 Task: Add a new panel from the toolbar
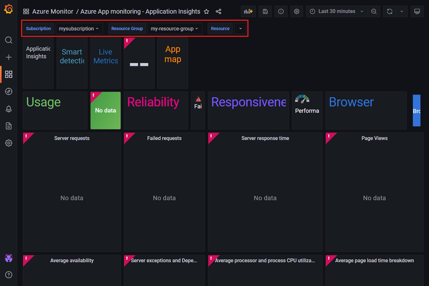[x=248, y=11]
